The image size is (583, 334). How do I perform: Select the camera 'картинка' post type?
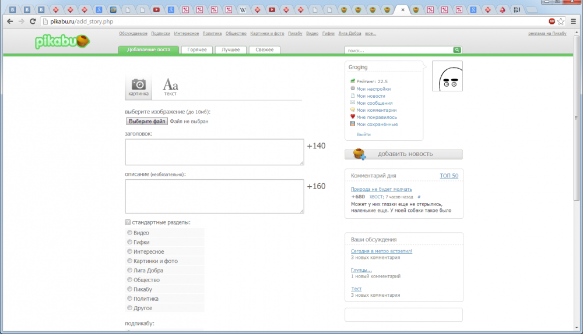click(x=138, y=87)
